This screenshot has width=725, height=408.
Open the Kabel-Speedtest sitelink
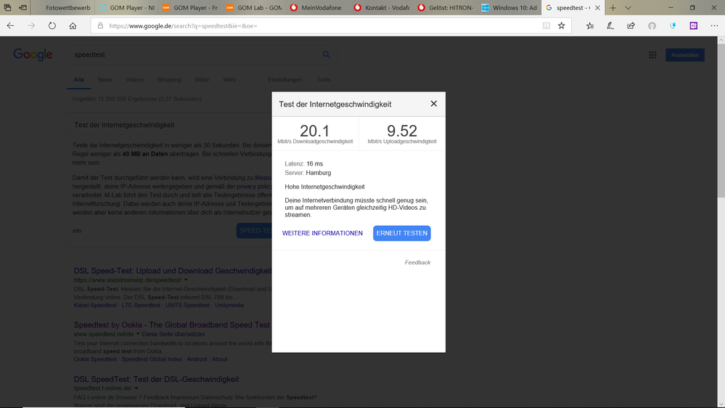click(95, 306)
